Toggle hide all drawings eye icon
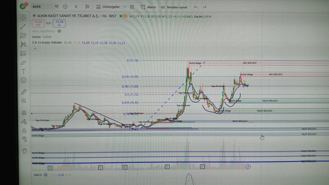 (24, 139)
